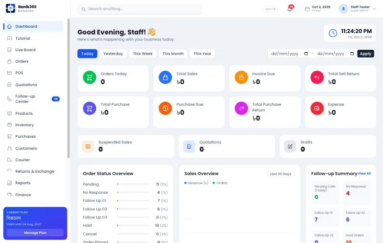Toggle Revenue legend in Sales Overview
The image size is (383, 243).
[x=196, y=183]
